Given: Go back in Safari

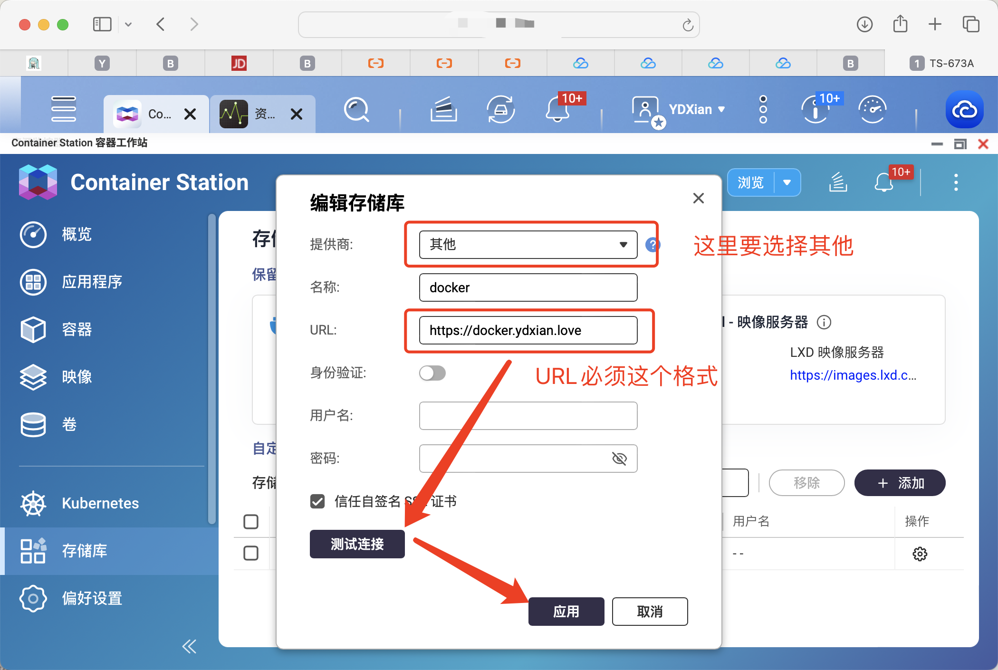Looking at the screenshot, I should tap(161, 24).
